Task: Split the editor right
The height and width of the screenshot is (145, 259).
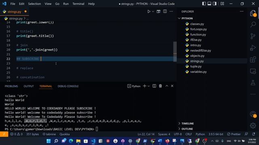Action: pyautogui.click(x=165, y=11)
